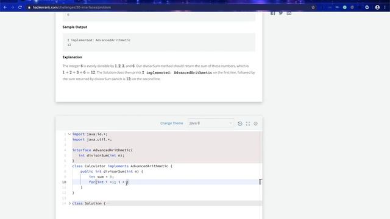Reset code with the restore icon
This screenshot has height=219, width=390.
[x=239, y=123]
